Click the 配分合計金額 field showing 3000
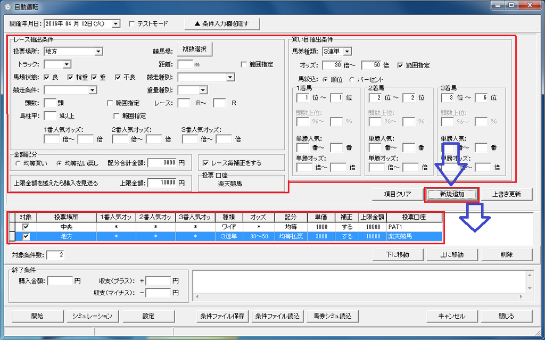This screenshot has height=340, width=545. coord(162,163)
